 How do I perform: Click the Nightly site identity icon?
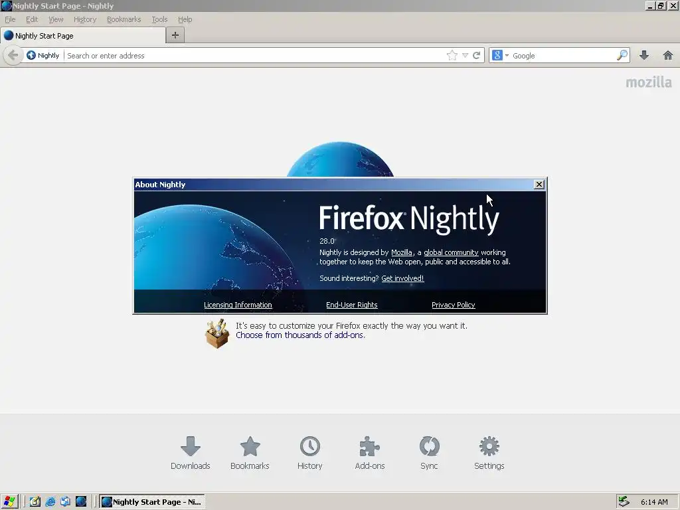[31, 56]
